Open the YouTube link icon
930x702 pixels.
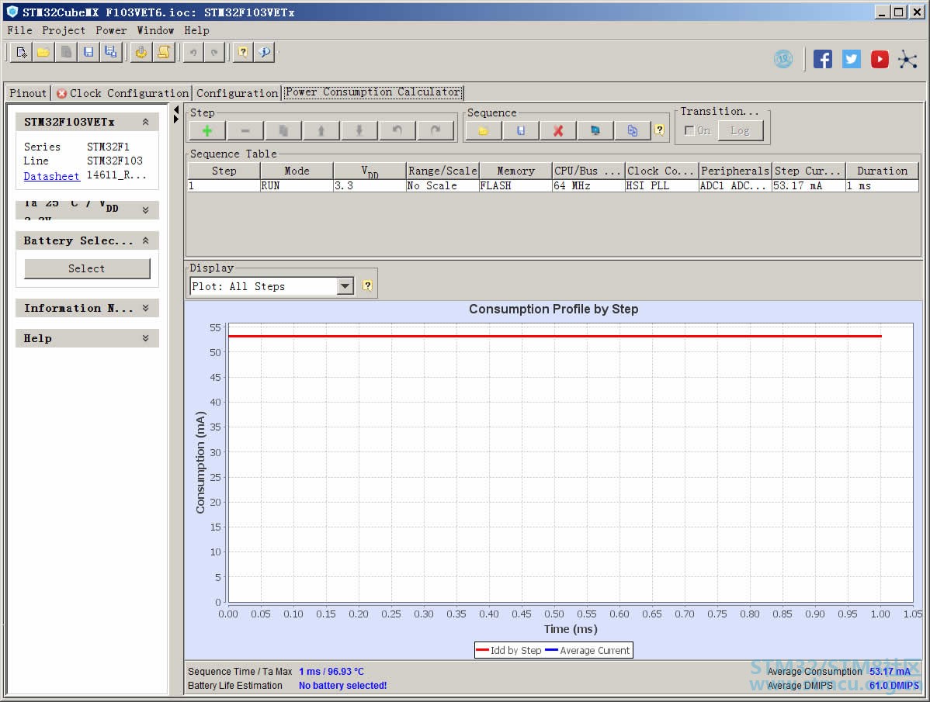click(x=880, y=59)
